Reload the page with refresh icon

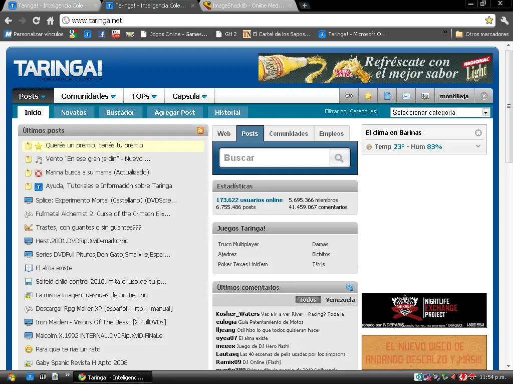click(x=36, y=21)
